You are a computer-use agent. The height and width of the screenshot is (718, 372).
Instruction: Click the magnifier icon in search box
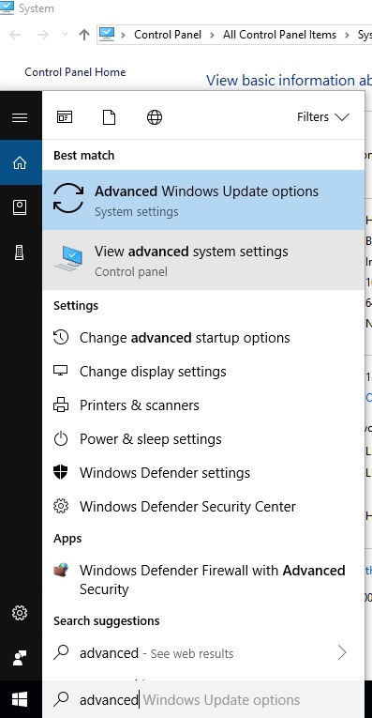pos(61,699)
